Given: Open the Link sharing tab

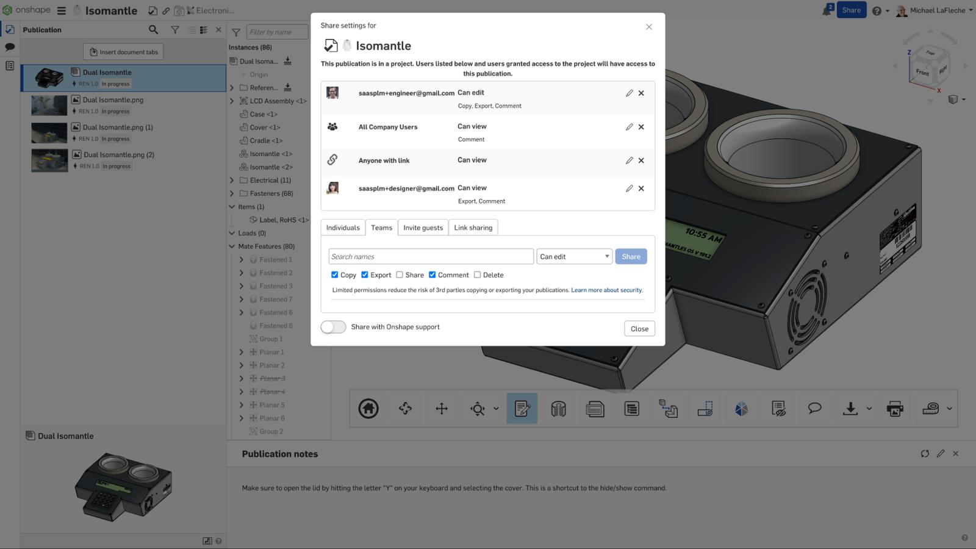Looking at the screenshot, I should [473, 227].
